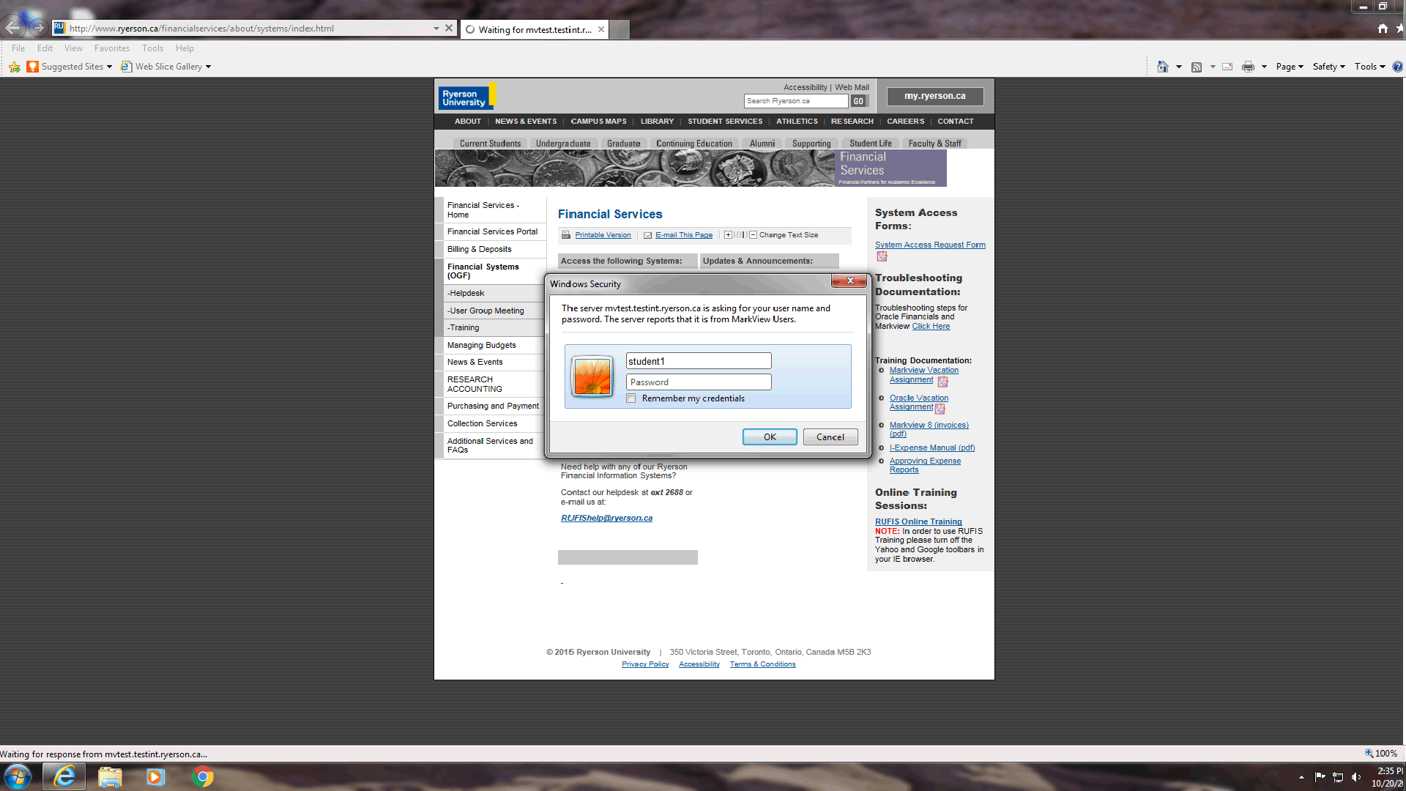Viewport: 1406px width, 791px height.
Task: Open the Favorites menu
Action: pyautogui.click(x=111, y=48)
